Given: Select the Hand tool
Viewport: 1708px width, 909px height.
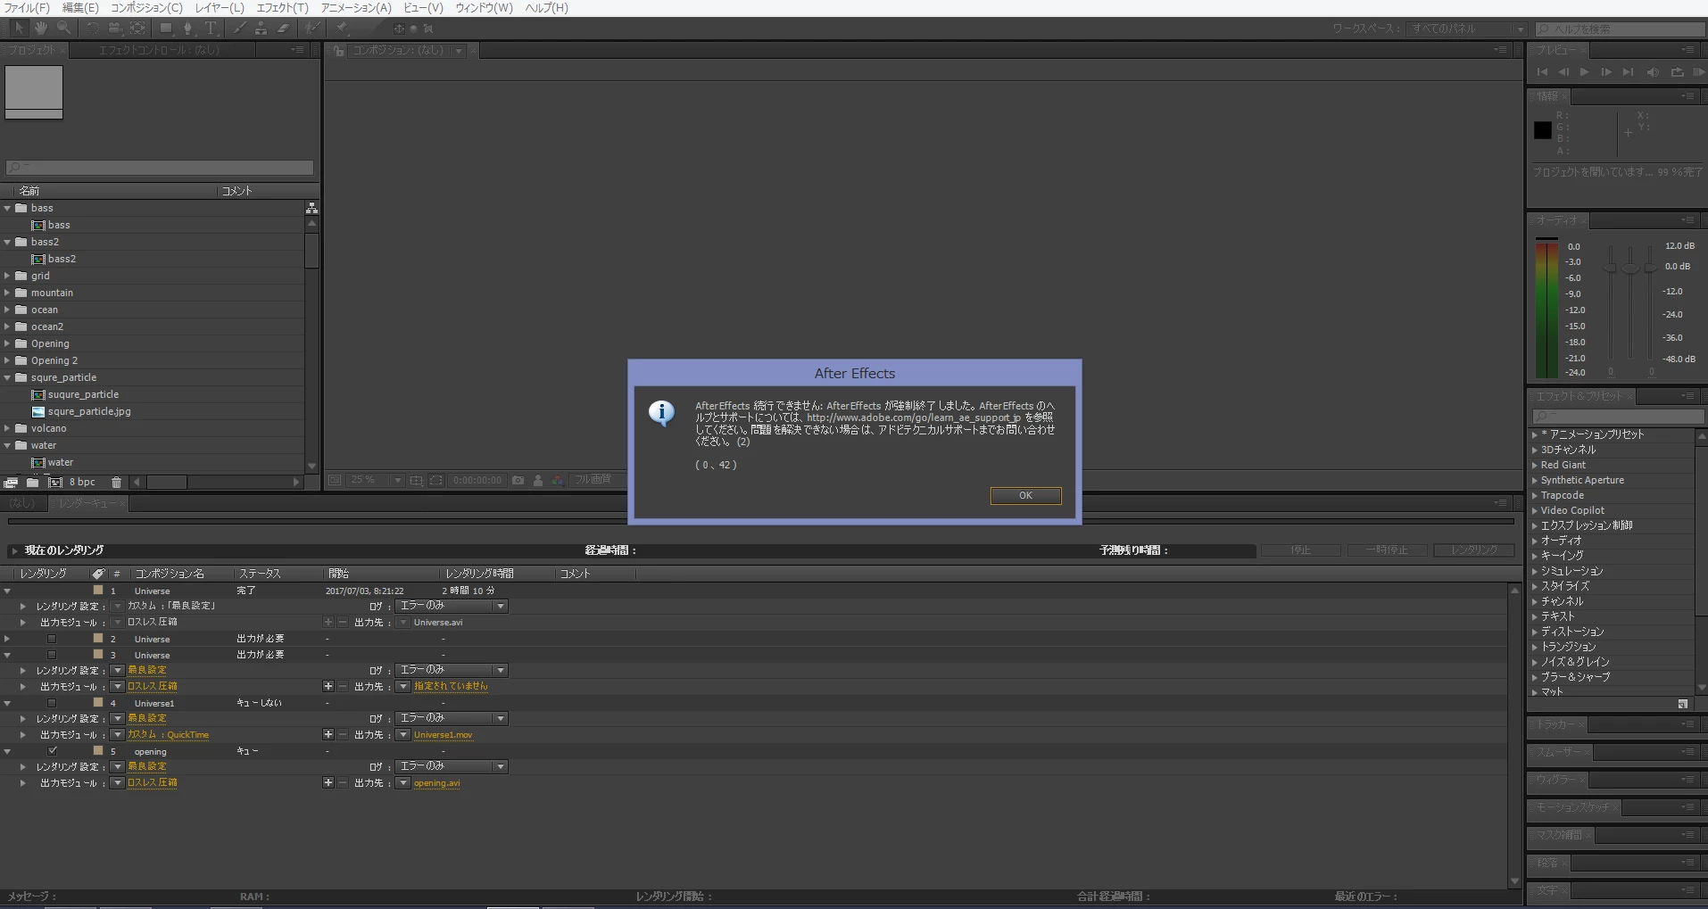Looking at the screenshot, I should pyautogui.click(x=41, y=29).
